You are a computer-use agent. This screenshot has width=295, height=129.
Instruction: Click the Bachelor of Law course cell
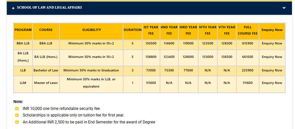[x=46, y=70]
